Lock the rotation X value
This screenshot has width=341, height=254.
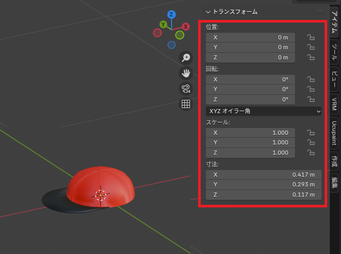311,79
